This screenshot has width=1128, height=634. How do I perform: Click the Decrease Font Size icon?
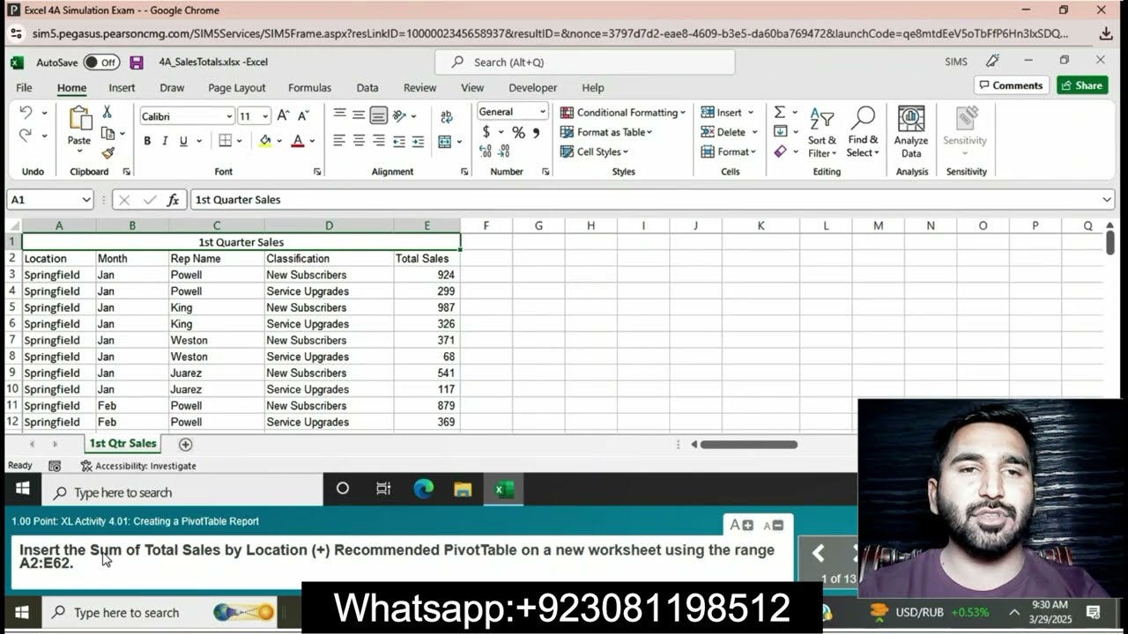pyautogui.click(x=303, y=115)
